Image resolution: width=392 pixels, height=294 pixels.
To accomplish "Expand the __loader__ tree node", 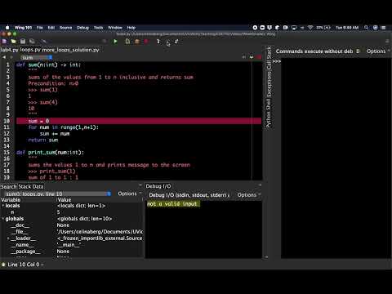I will 8,238.
